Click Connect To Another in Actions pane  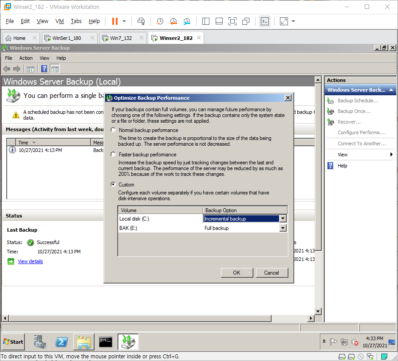362,144
